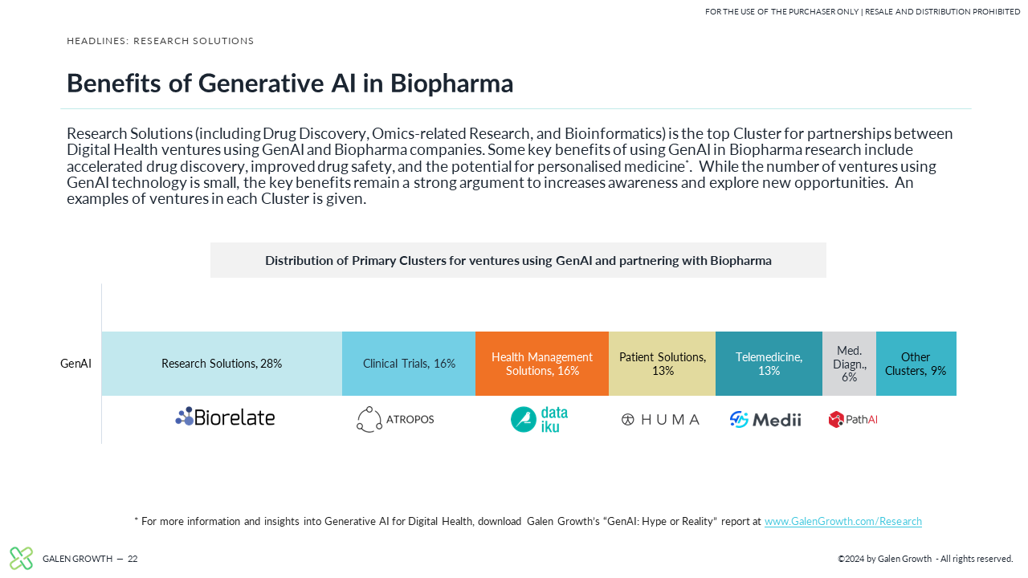Click the GenAI axis label
This screenshot has width=1028, height=578.
coord(76,364)
